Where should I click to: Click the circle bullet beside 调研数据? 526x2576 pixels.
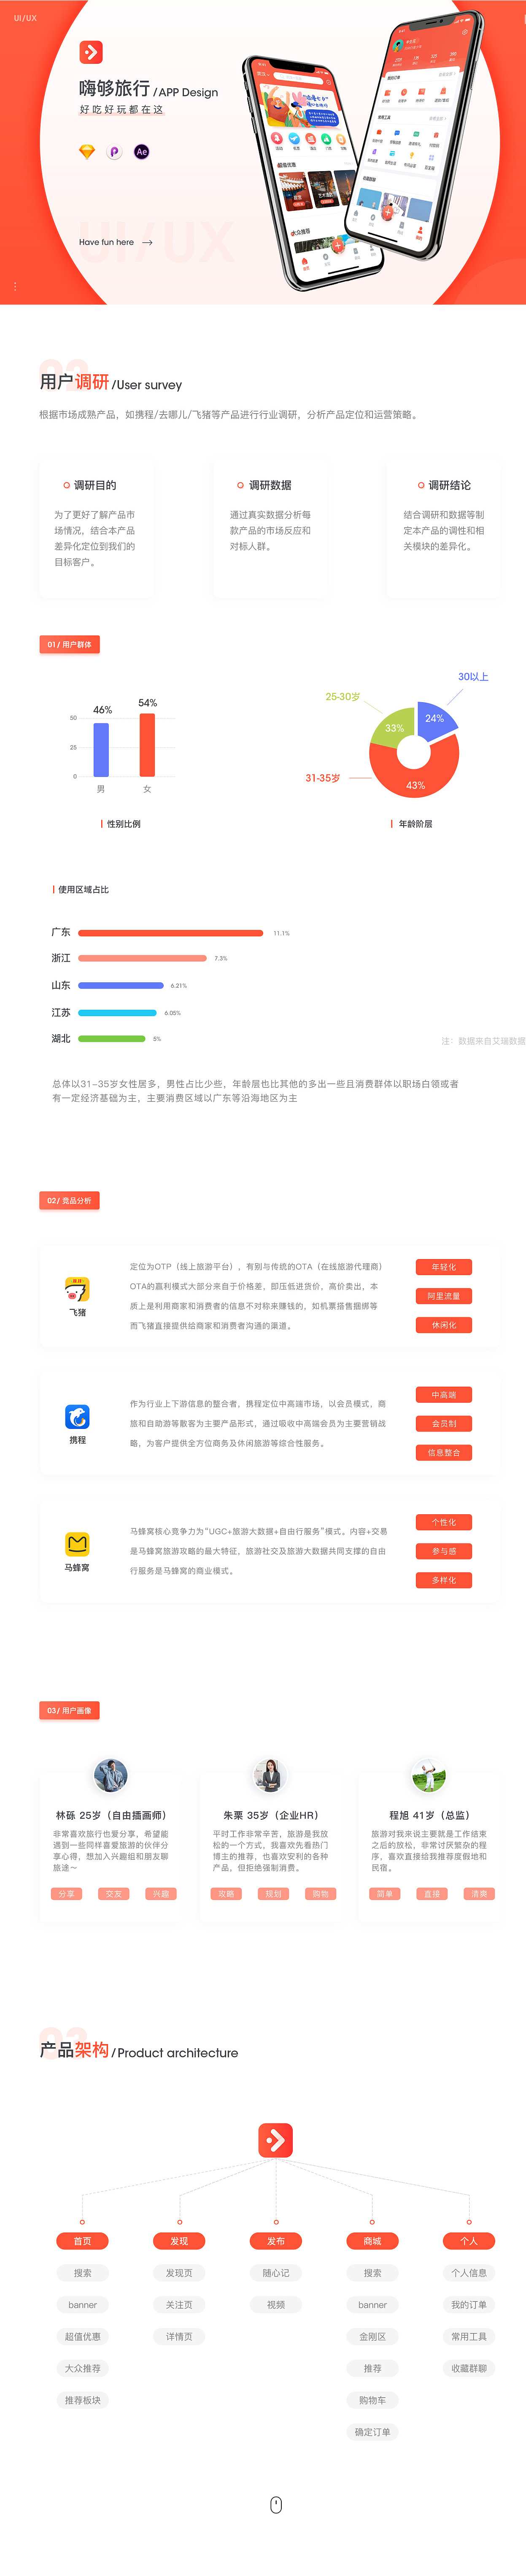click(x=240, y=485)
